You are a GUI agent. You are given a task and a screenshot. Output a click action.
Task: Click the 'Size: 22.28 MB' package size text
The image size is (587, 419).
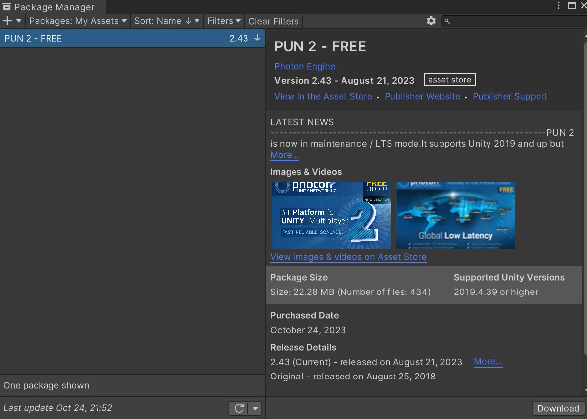click(350, 292)
